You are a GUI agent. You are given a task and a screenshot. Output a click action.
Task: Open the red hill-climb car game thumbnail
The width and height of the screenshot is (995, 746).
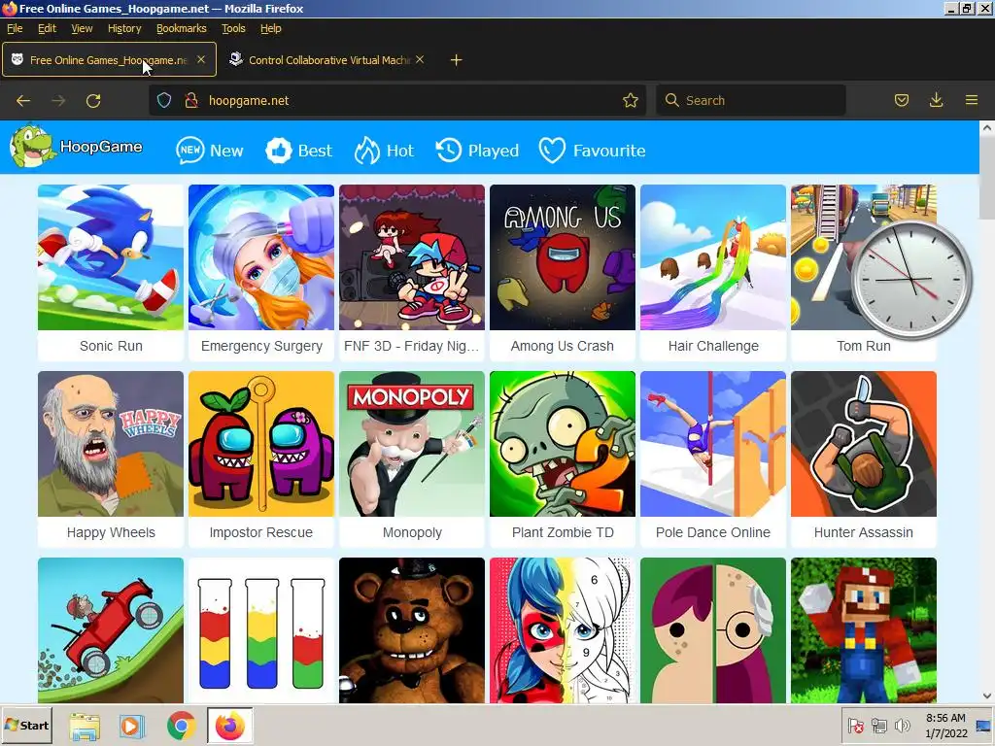tap(111, 629)
